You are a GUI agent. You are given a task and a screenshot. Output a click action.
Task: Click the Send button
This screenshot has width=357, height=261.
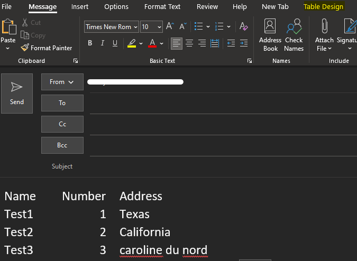pyautogui.click(x=17, y=94)
